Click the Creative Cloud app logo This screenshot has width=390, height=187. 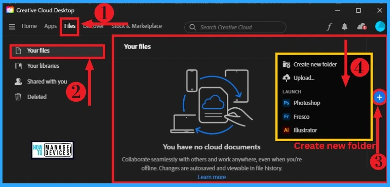(x=10, y=10)
